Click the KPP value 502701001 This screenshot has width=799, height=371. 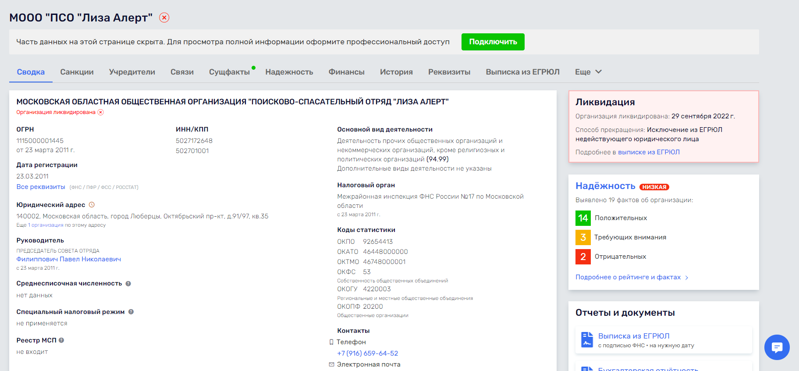coord(192,151)
